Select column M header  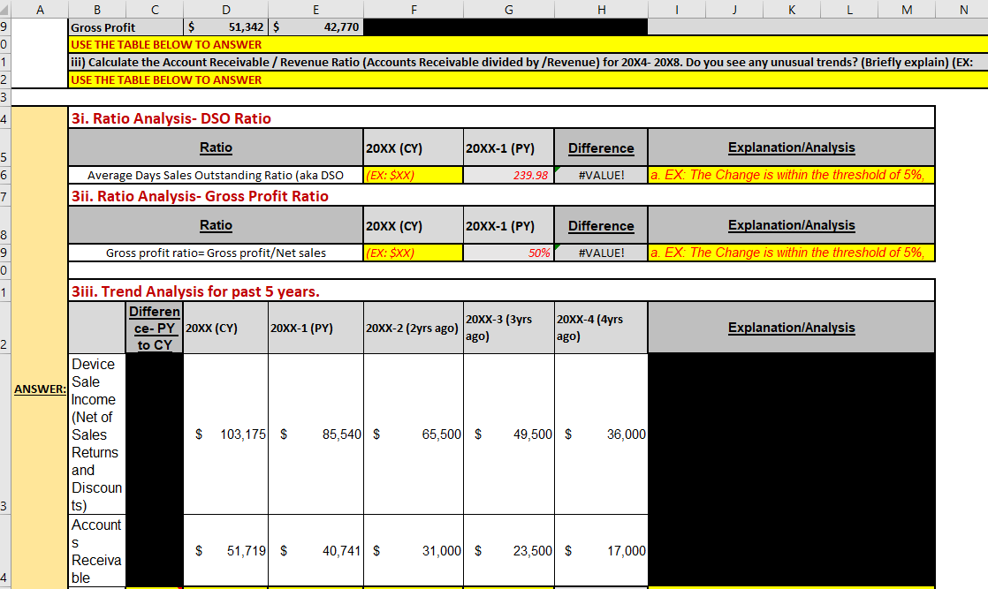tap(906, 10)
